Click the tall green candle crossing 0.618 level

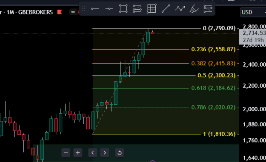116,93
